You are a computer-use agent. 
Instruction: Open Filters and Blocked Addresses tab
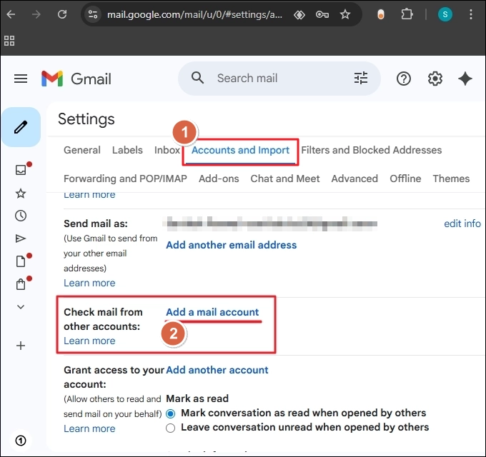click(x=372, y=150)
